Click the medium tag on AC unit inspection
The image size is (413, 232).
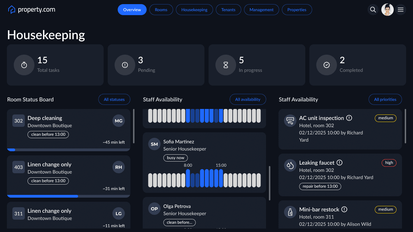coord(386,118)
